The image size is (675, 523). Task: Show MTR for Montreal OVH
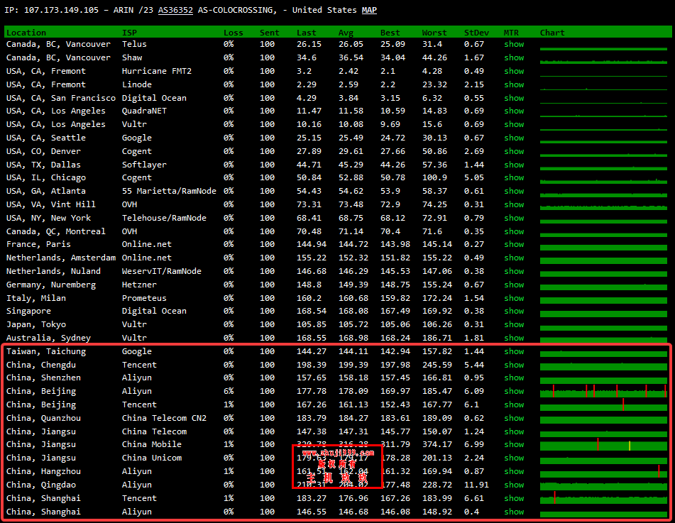pyautogui.click(x=514, y=231)
